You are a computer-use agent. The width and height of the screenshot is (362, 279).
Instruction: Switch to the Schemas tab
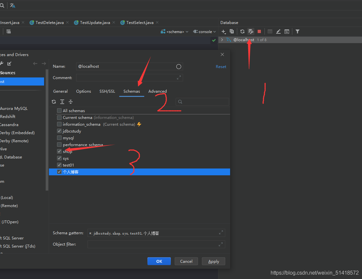[132, 91]
